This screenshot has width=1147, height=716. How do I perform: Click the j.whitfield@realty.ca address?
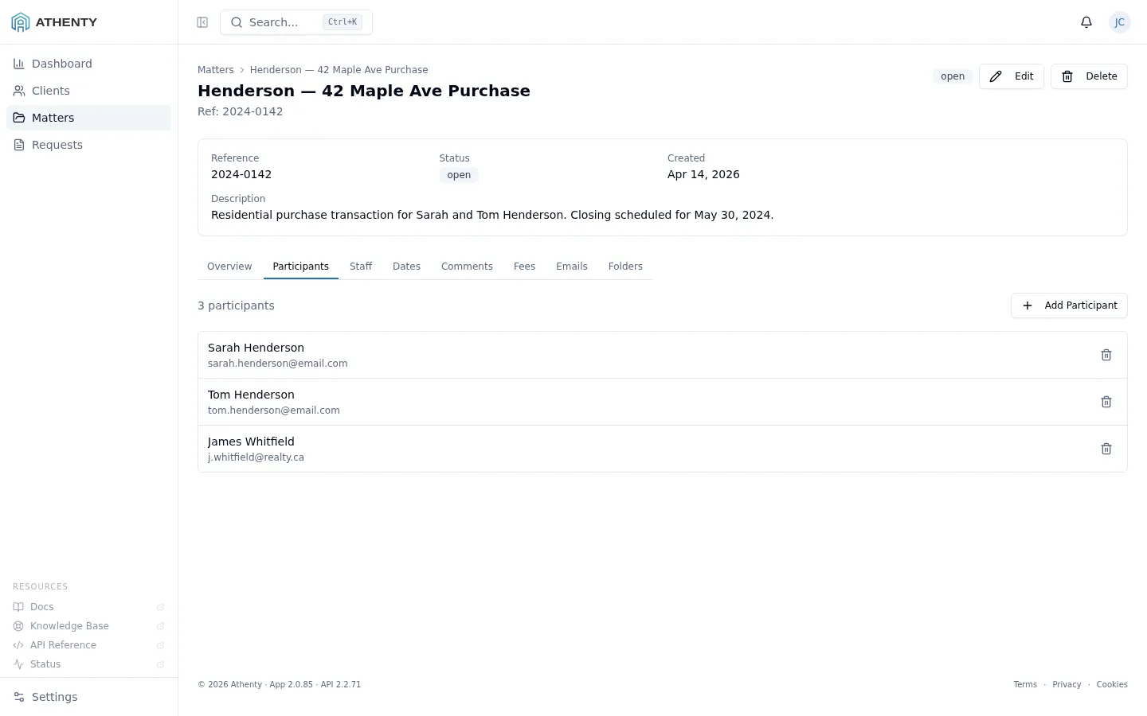click(x=256, y=457)
